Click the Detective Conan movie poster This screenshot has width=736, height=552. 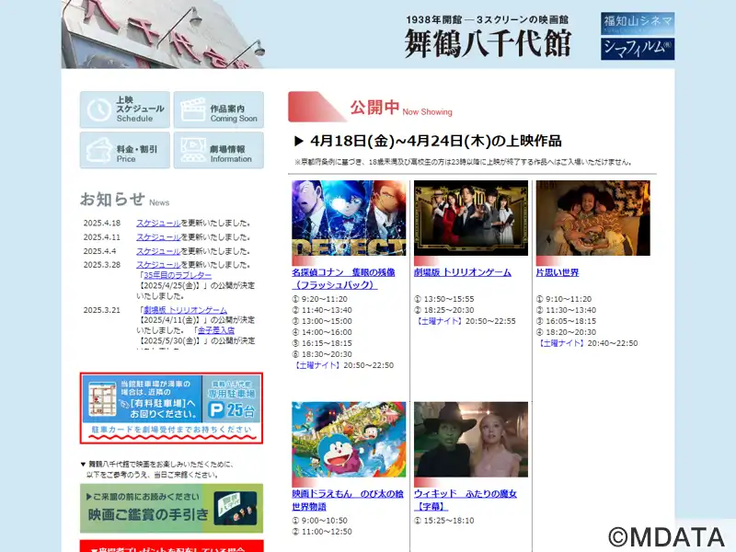(349, 218)
